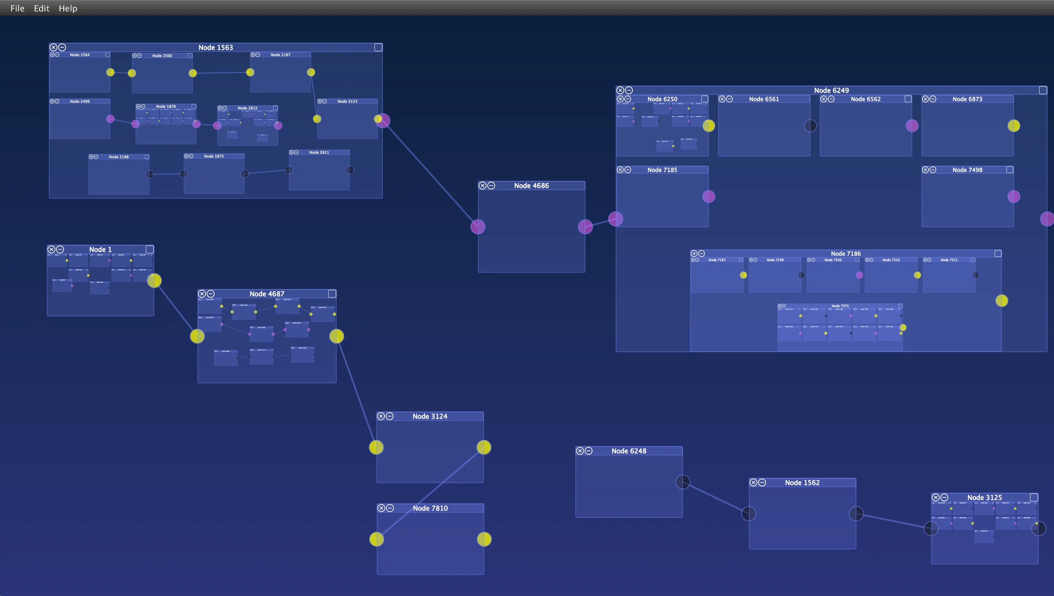The height and width of the screenshot is (596, 1054).
Task: Click the X icon on Node 6248
Action: click(x=580, y=451)
